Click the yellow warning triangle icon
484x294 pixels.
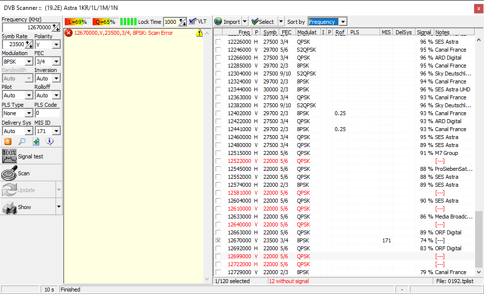tap(199, 33)
